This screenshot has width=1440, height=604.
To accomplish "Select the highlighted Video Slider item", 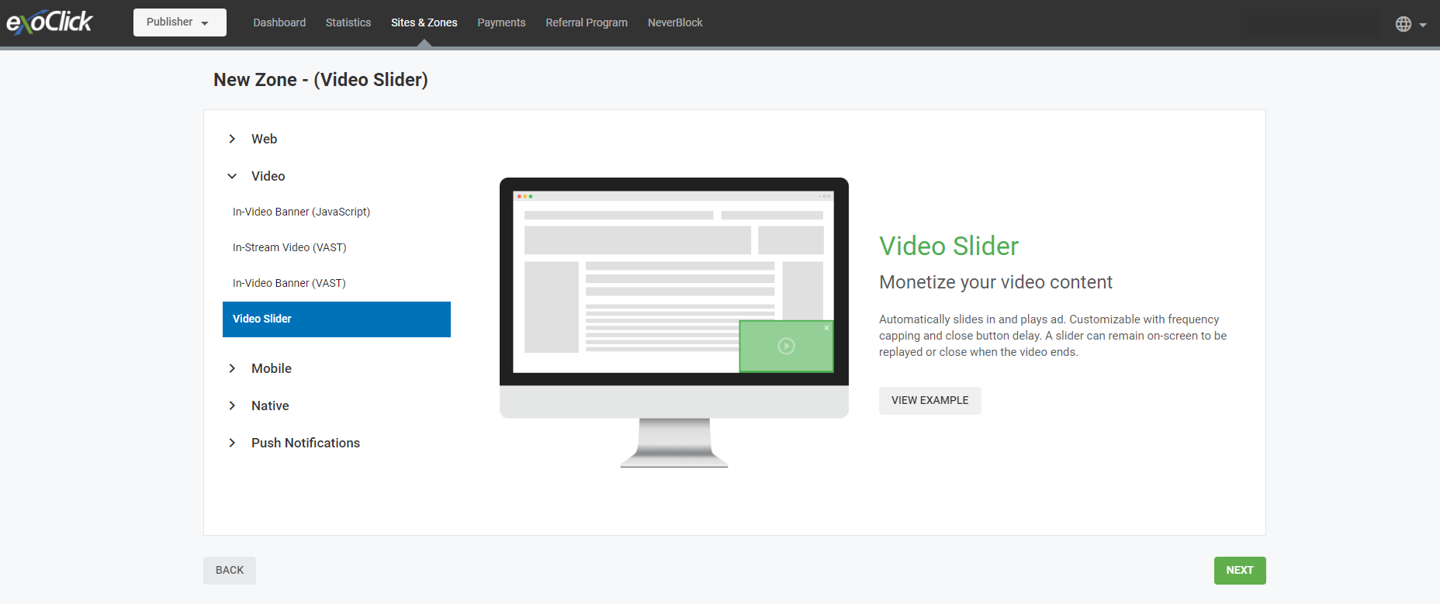I will pyautogui.click(x=337, y=319).
